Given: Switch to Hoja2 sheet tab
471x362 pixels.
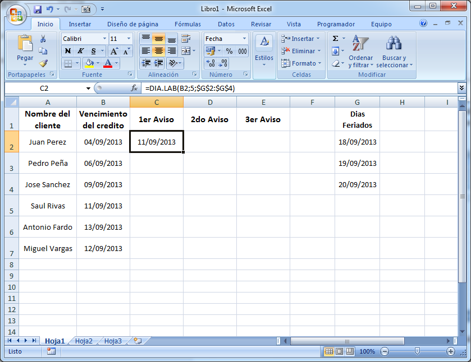Looking at the screenshot, I should pos(84,341).
